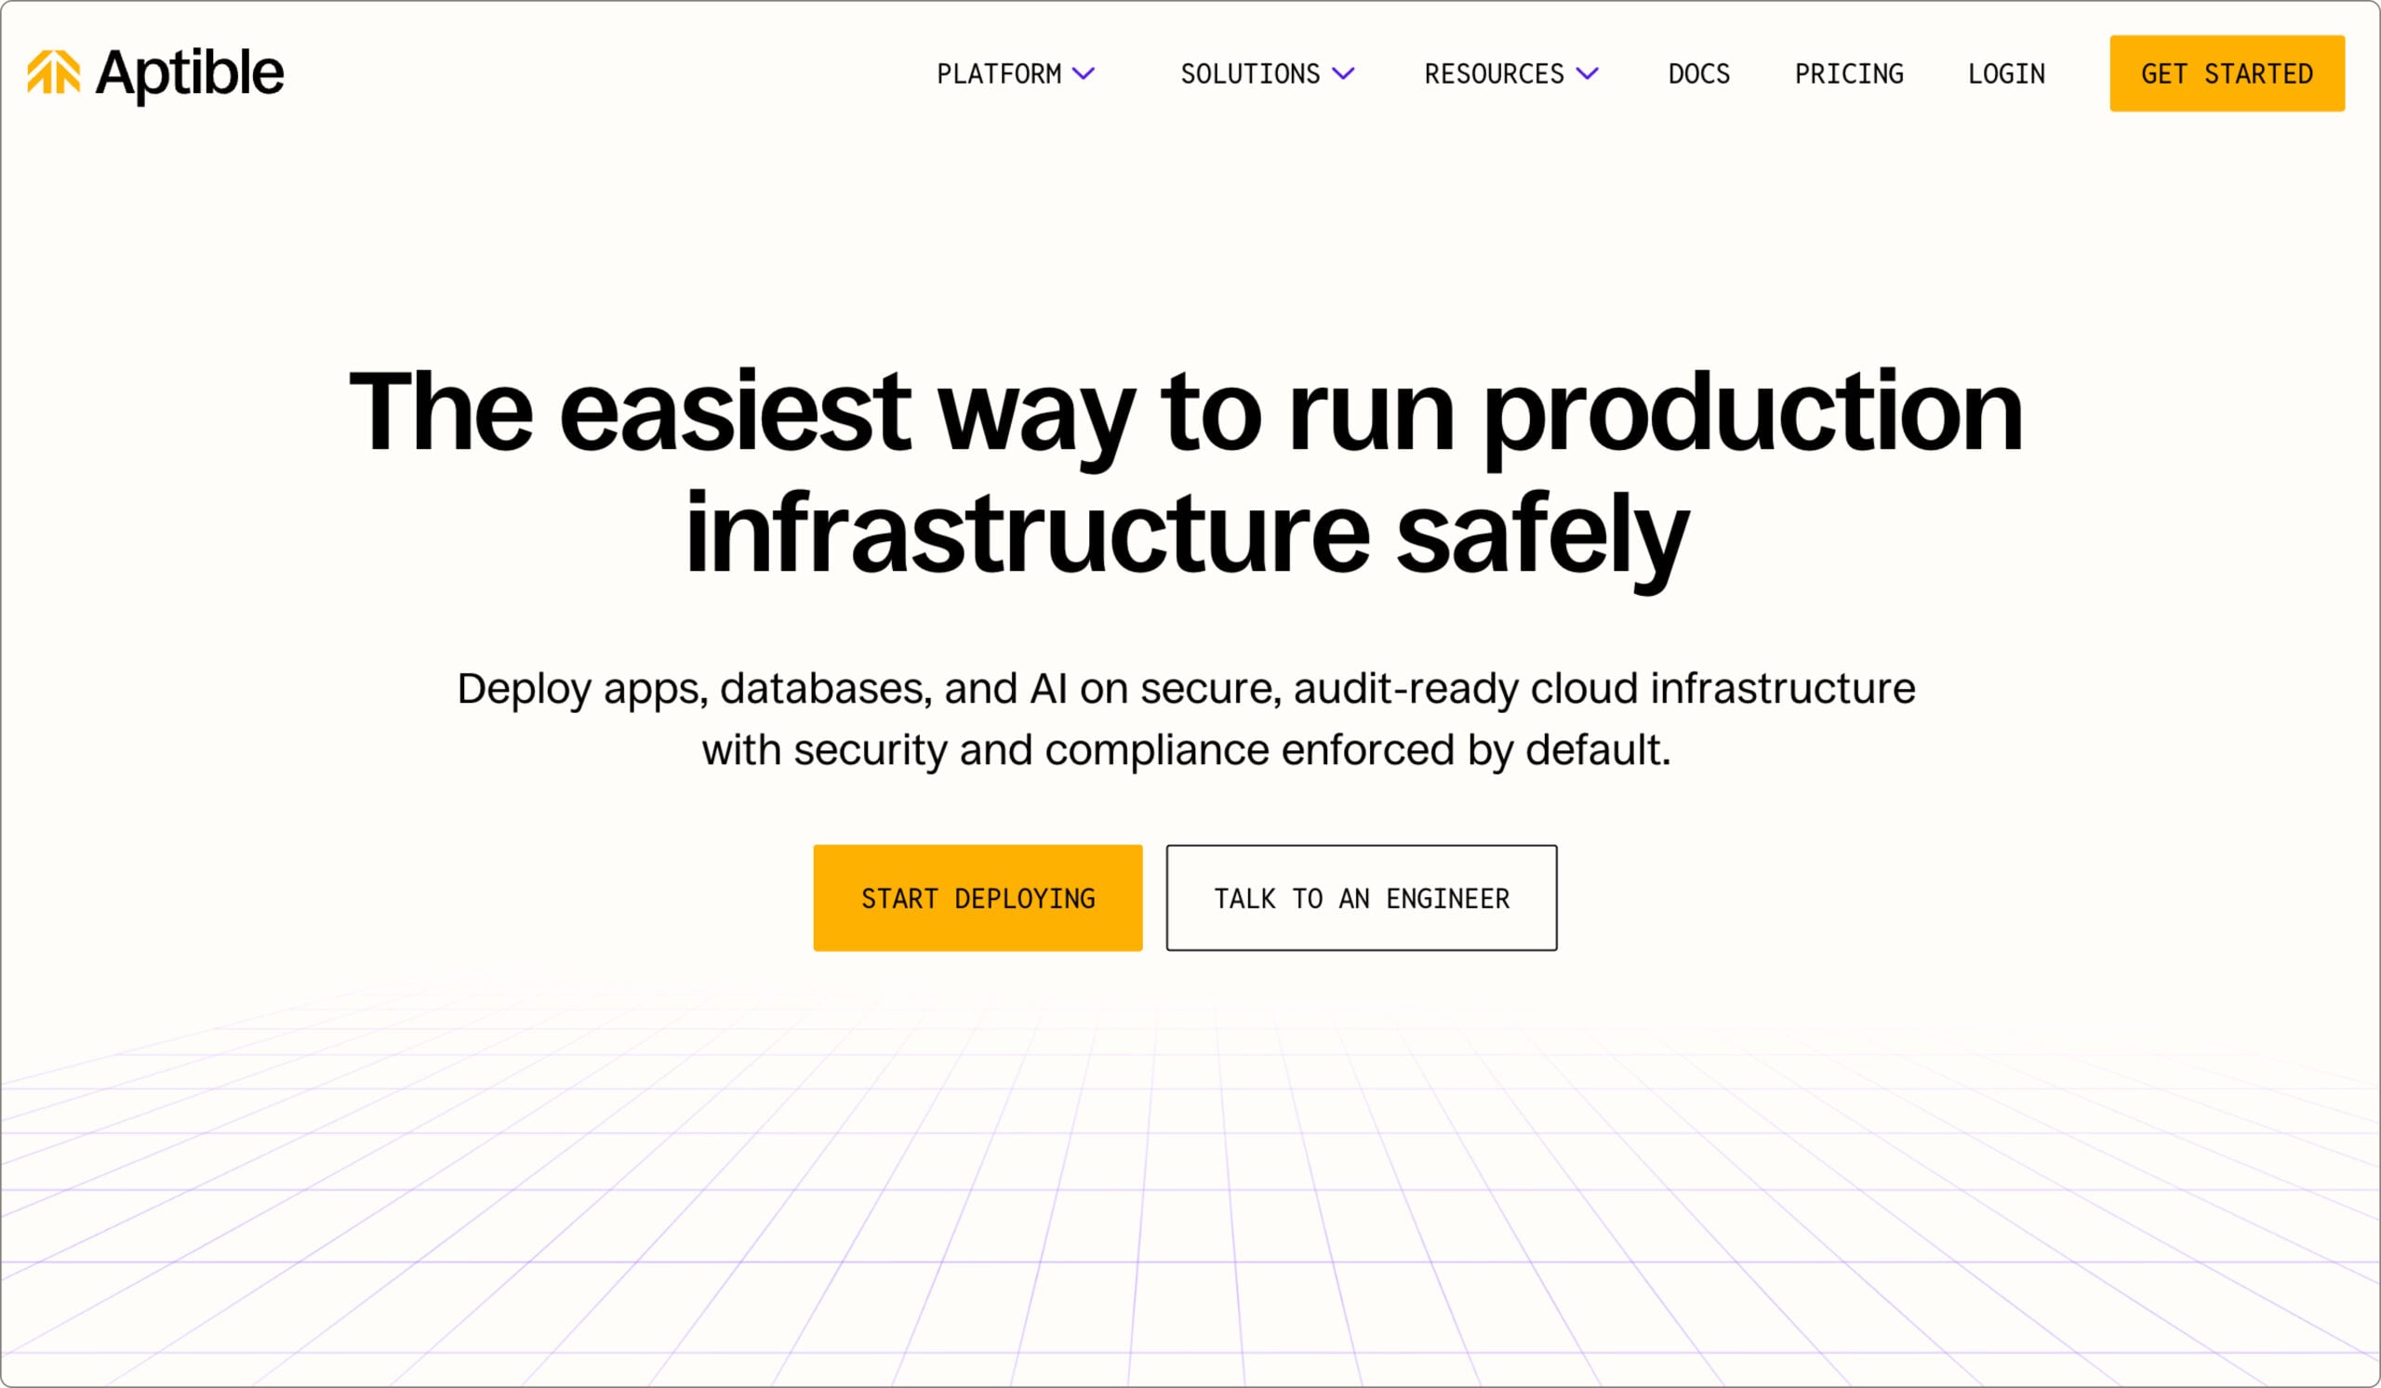
Task: Expand the chevron beside Solutions
Action: [1343, 73]
